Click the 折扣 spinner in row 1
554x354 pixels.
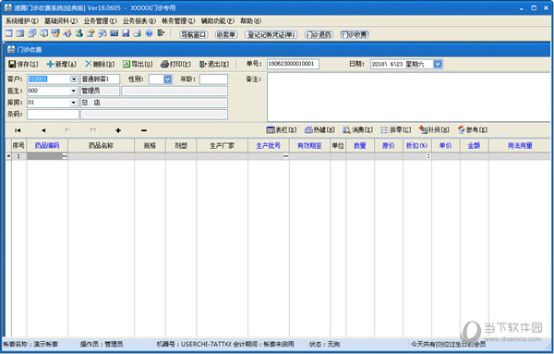(x=428, y=156)
